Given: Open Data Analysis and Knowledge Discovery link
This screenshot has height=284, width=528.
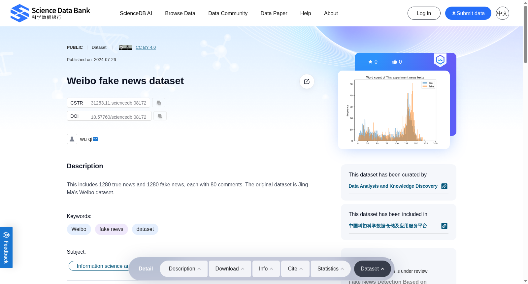Looking at the screenshot, I should tap(393, 186).
